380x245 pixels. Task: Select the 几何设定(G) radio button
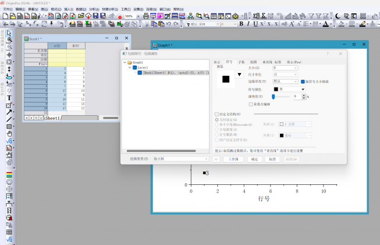(217, 120)
